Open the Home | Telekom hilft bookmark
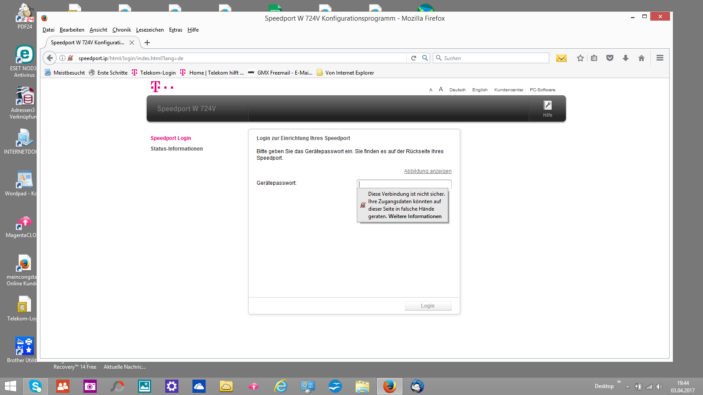 (x=212, y=73)
